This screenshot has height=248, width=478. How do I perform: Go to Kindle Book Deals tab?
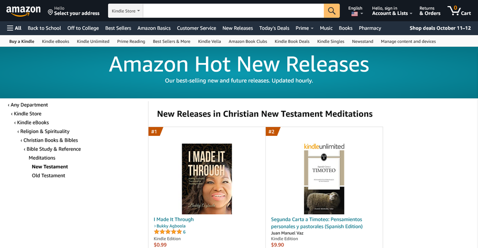click(292, 41)
